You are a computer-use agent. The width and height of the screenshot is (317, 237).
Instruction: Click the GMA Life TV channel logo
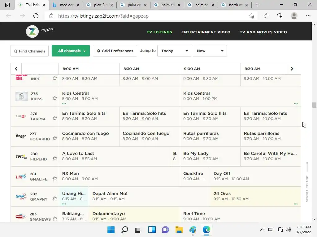[x=21, y=176]
